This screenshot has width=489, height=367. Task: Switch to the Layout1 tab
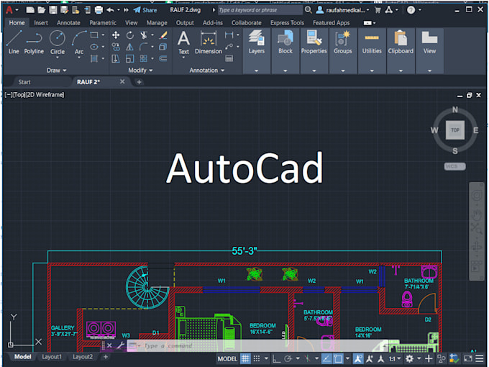point(52,357)
